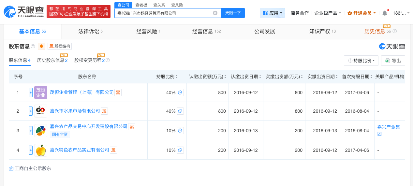
Task: Click the 导出 export button
Action: [x=393, y=61]
